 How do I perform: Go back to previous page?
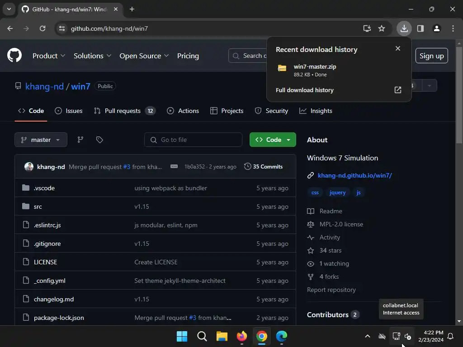[10, 28]
